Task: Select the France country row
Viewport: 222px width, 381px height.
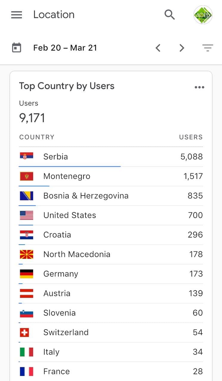Action: tap(111, 371)
